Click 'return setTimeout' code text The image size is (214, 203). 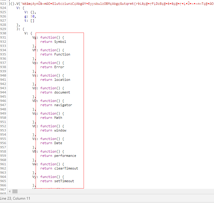click(x=57, y=181)
